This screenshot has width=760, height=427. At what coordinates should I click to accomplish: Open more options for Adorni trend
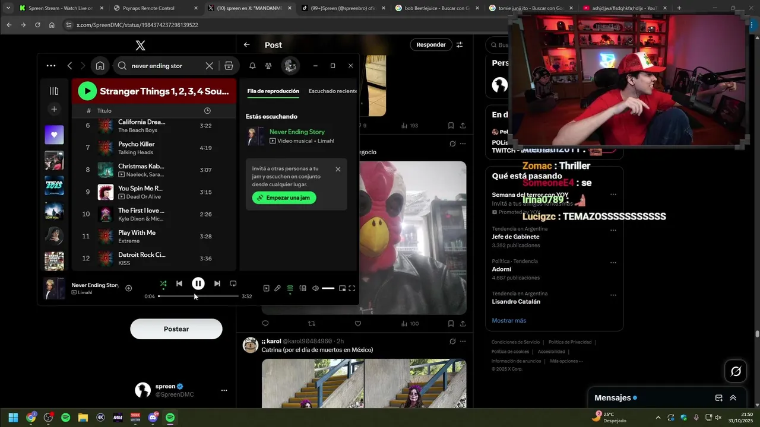click(x=613, y=263)
